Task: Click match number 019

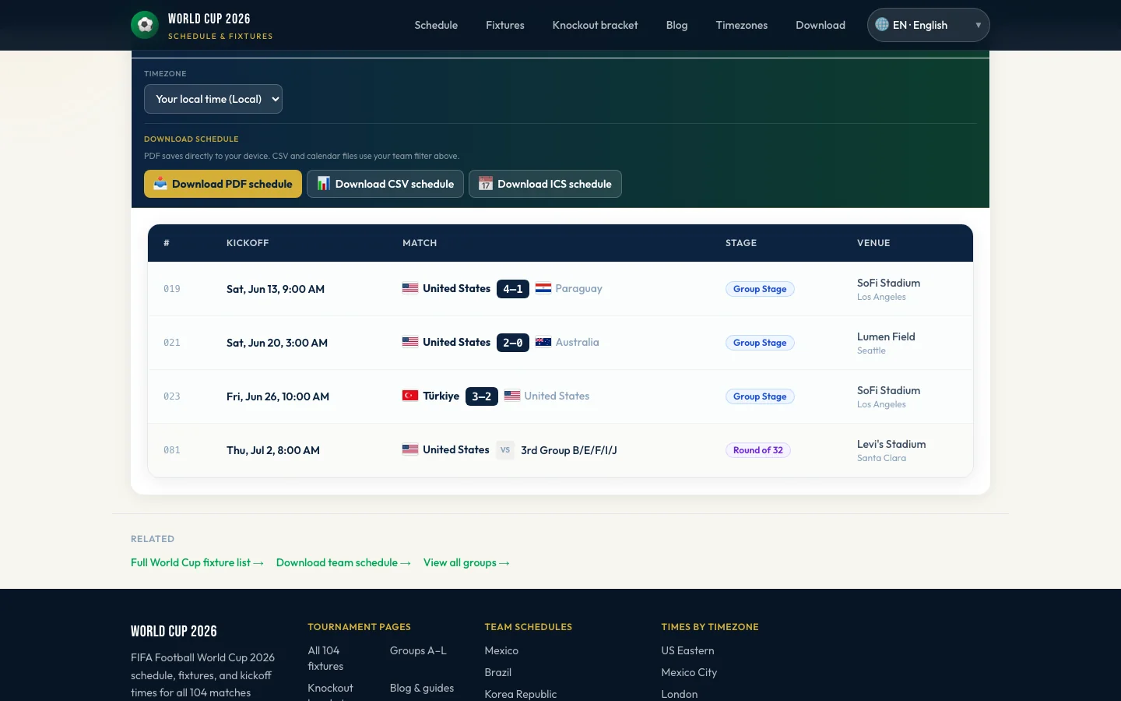Action: (172, 289)
